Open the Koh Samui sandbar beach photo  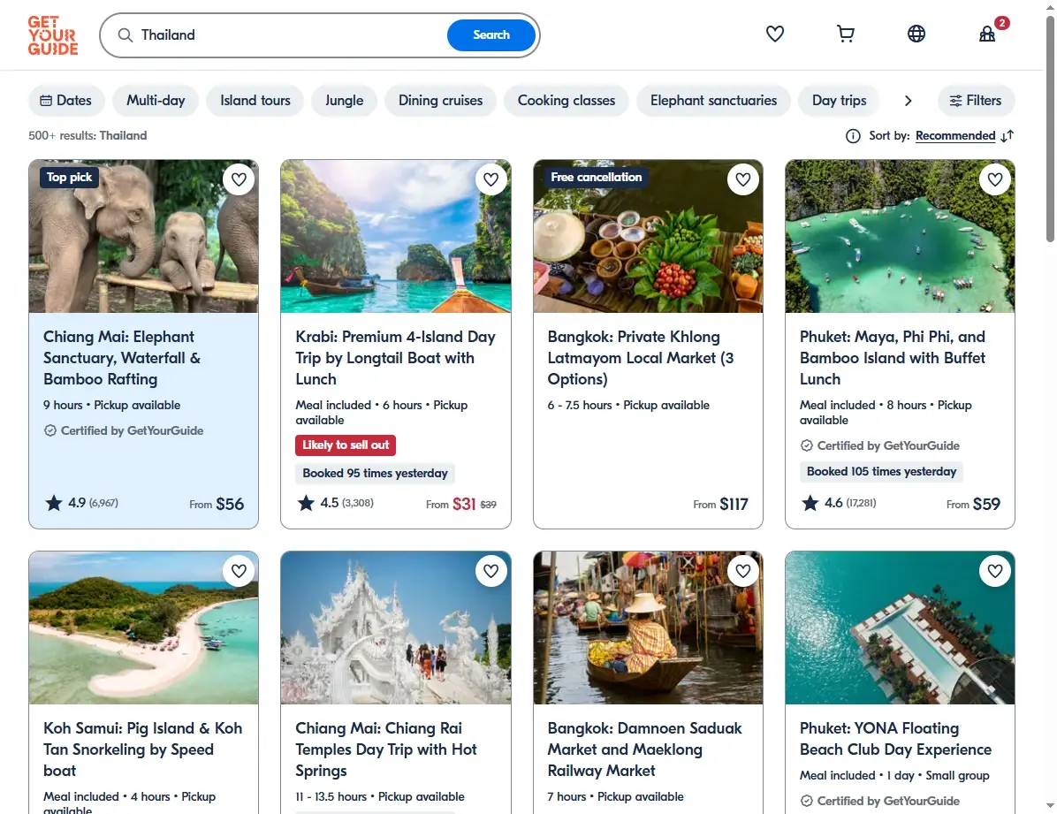click(143, 628)
